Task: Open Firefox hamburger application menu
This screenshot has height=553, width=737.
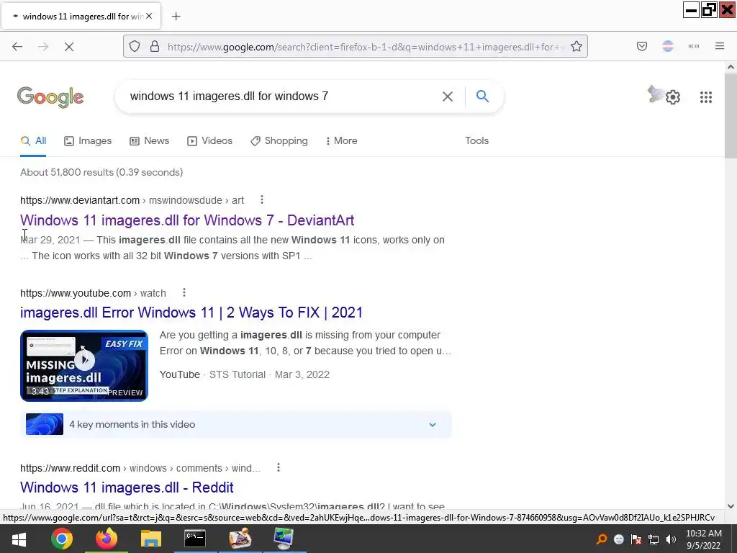Action: point(719,46)
